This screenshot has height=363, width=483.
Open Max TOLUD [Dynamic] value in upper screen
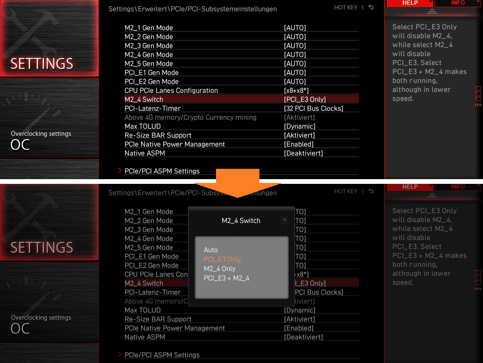coord(300,126)
